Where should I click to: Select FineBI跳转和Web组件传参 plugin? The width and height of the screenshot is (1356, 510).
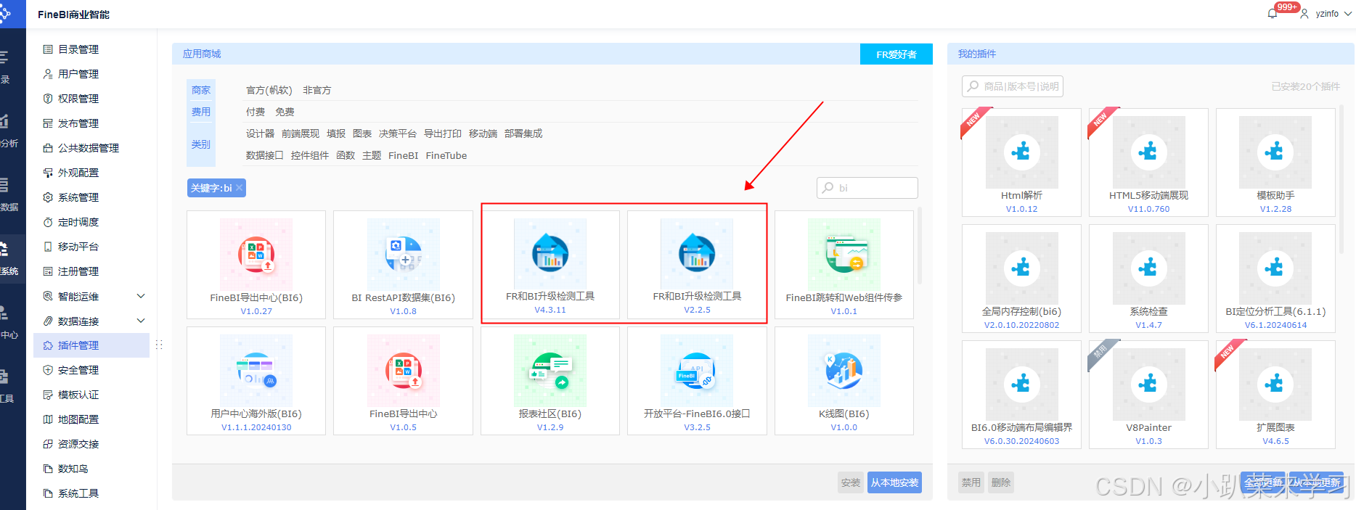[x=844, y=265]
